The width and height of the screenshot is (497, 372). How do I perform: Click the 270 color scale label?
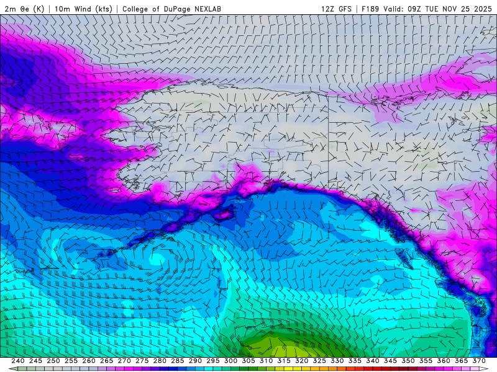click(124, 361)
